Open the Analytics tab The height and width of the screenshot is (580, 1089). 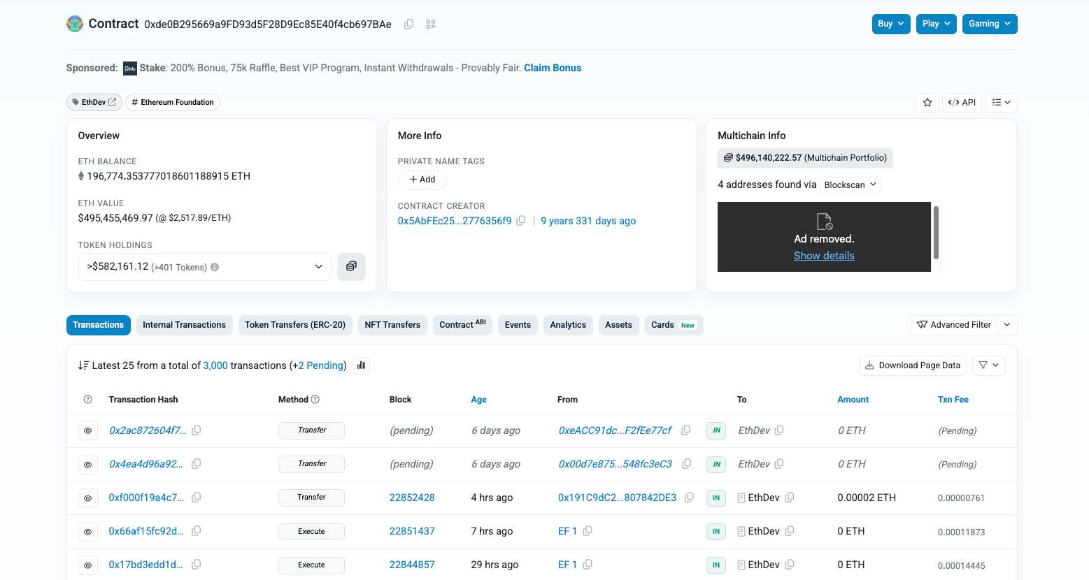pyautogui.click(x=568, y=325)
